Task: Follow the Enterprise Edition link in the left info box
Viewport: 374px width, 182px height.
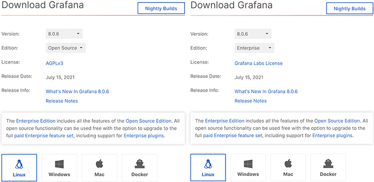Action: (36, 121)
